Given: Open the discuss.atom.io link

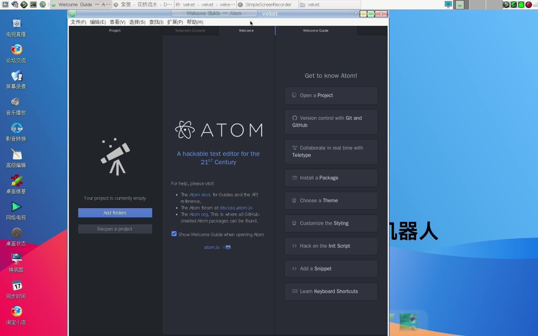Looking at the screenshot, I should [x=236, y=208].
